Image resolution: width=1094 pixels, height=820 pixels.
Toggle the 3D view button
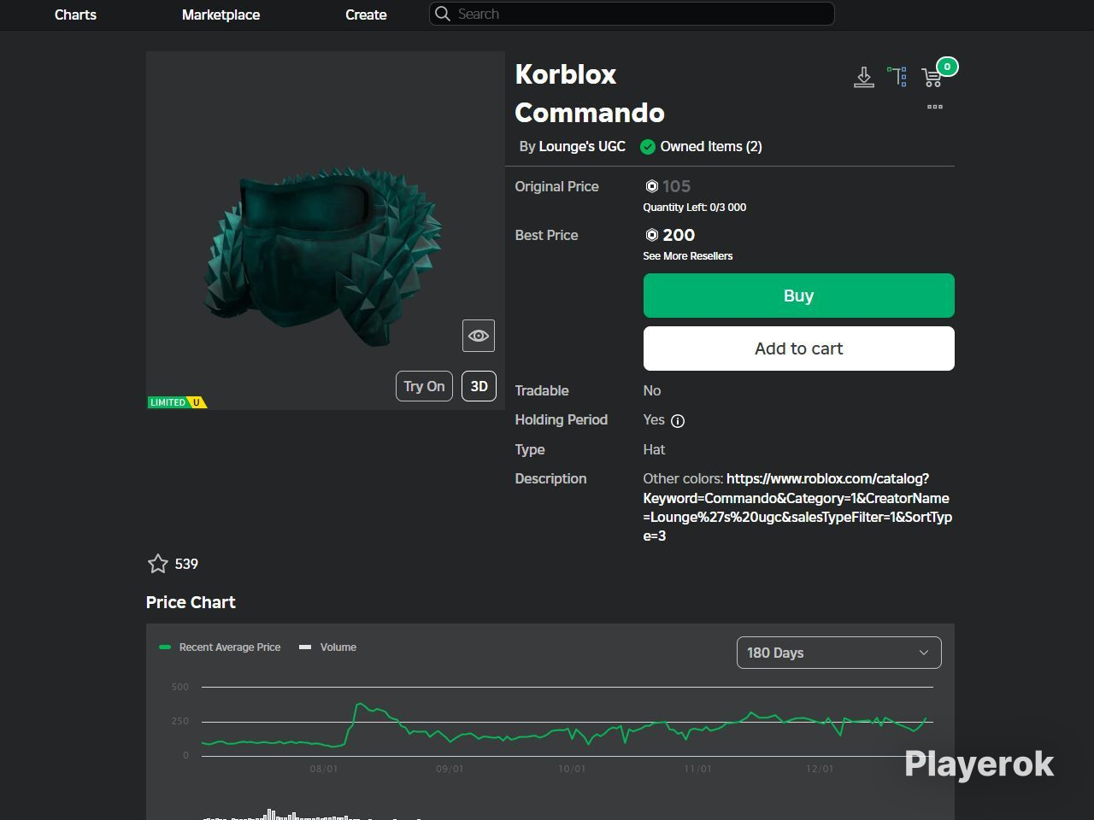(479, 386)
